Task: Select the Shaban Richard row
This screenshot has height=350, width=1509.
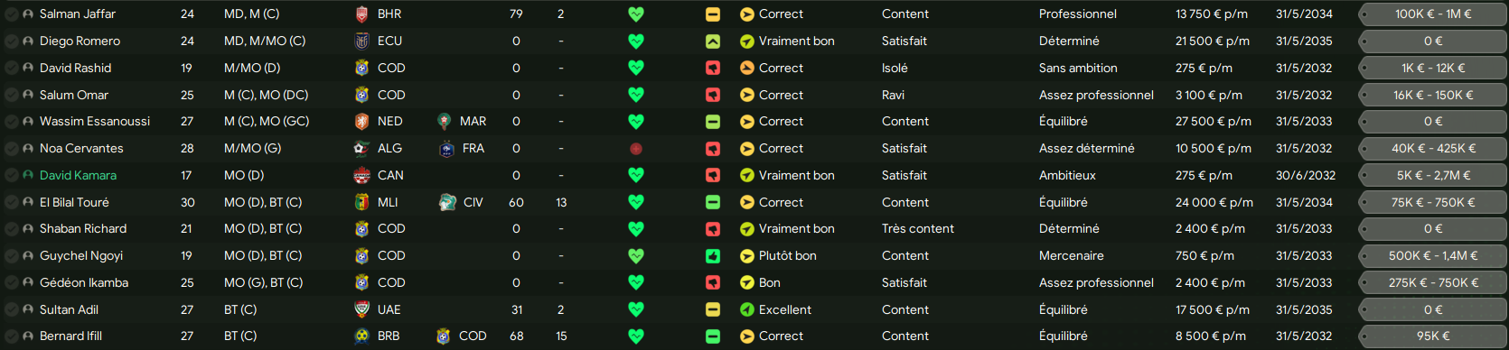Action: (x=754, y=229)
